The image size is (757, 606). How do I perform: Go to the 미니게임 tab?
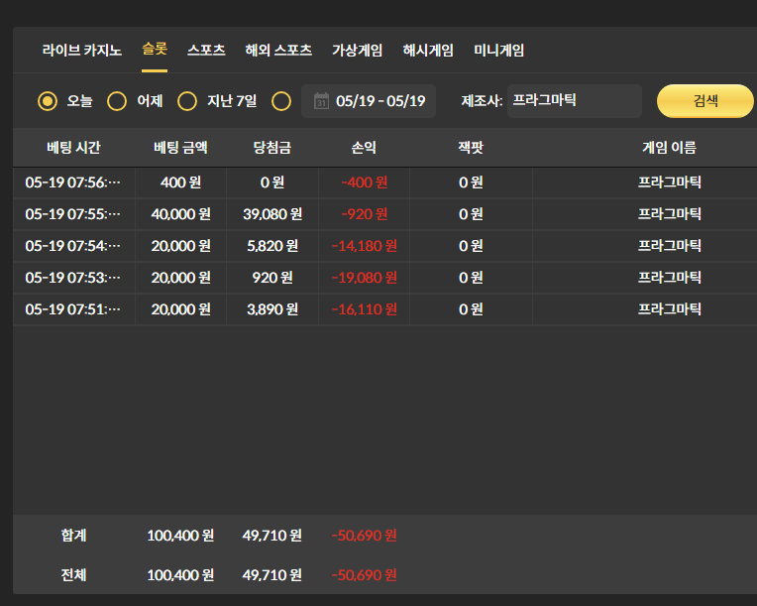(498, 51)
